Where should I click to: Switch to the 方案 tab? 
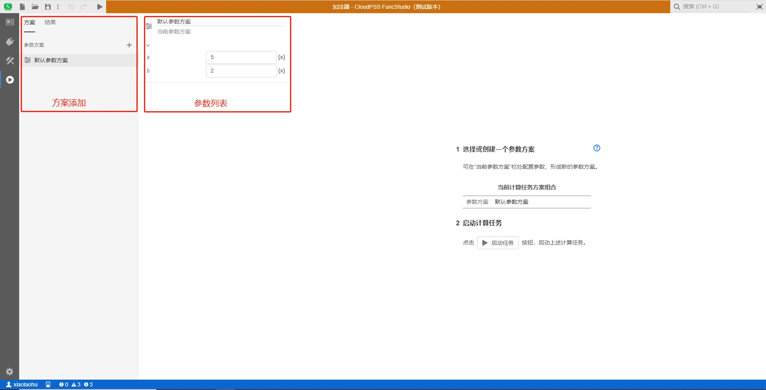(x=30, y=22)
